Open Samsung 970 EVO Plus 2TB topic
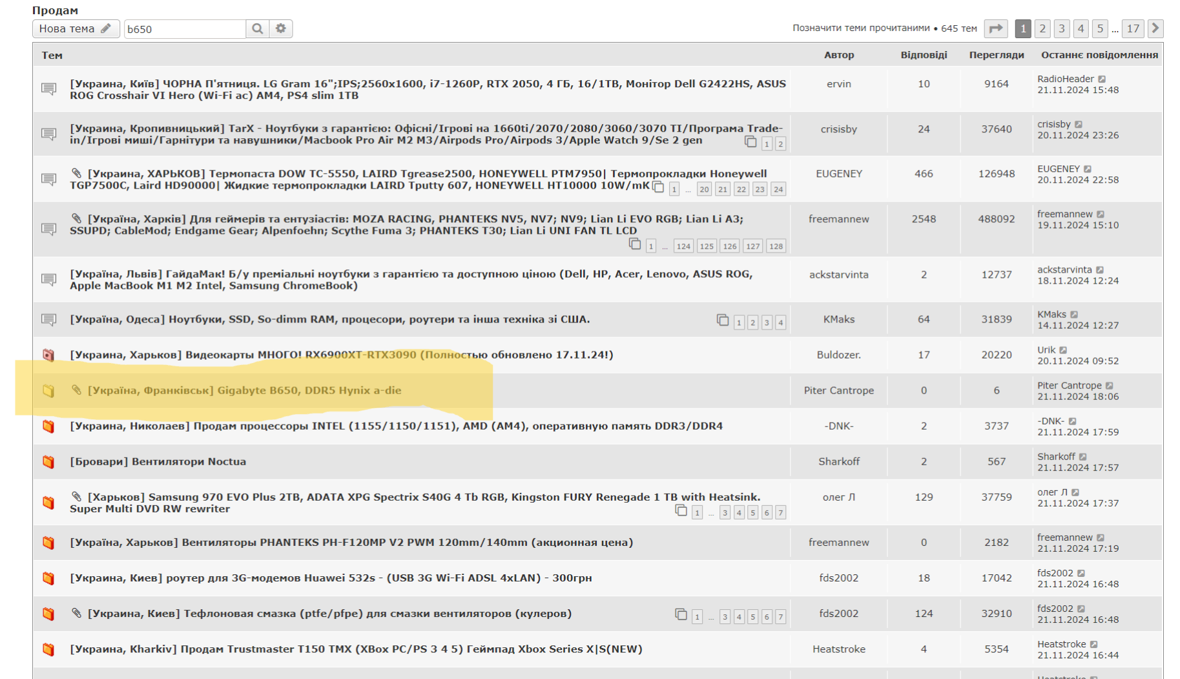Viewport: 1180px width, 679px height. [415, 503]
